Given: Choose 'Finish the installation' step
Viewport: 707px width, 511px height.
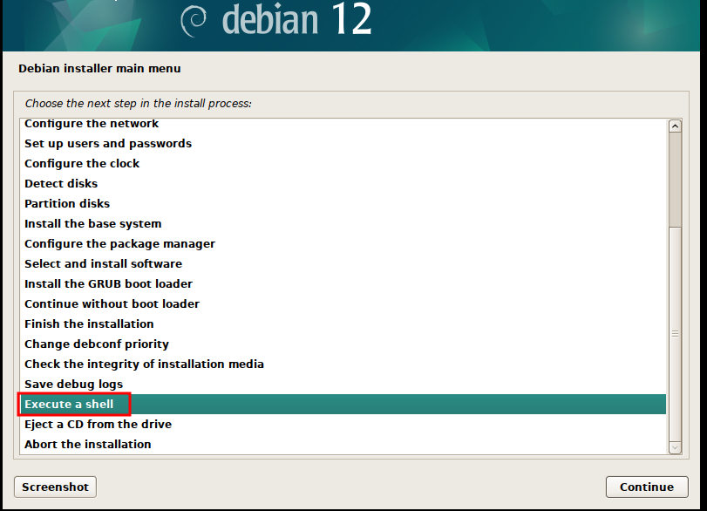Looking at the screenshot, I should 343,324.
